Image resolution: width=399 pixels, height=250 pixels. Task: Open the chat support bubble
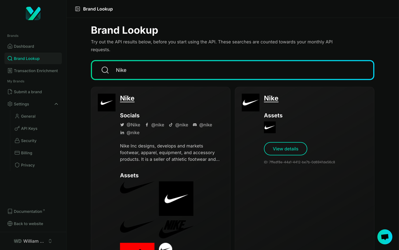pyautogui.click(x=384, y=237)
